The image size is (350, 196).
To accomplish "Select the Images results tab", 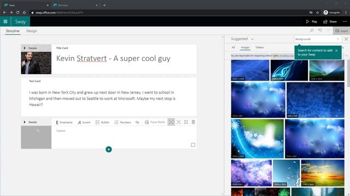I will tap(245, 47).
